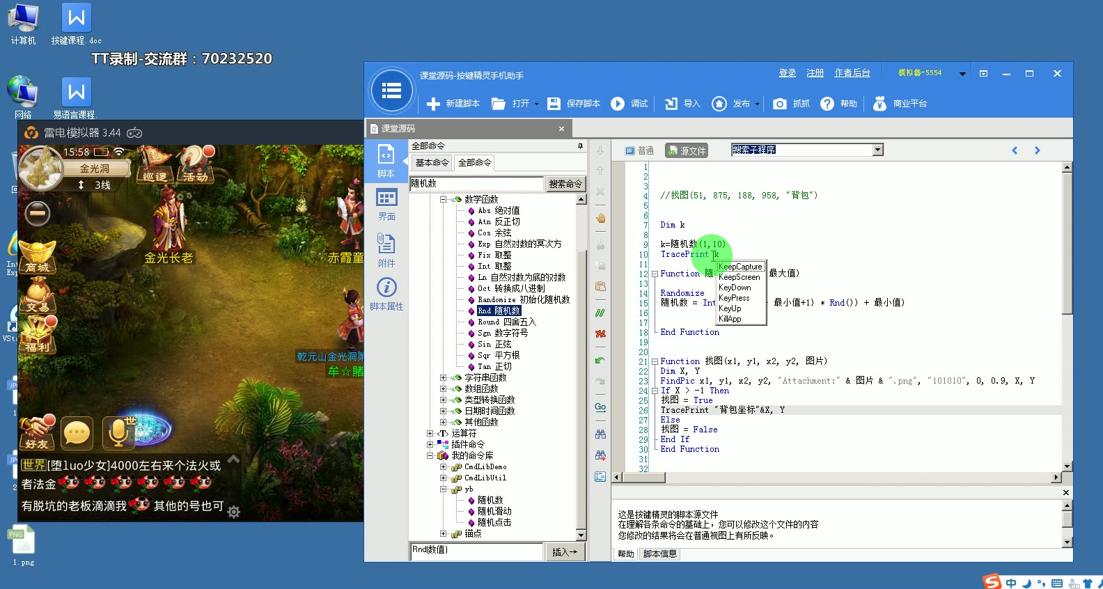Pin the 全部命令 panel
The image size is (1103, 589).
pyautogui.click(x=580, y=146)
